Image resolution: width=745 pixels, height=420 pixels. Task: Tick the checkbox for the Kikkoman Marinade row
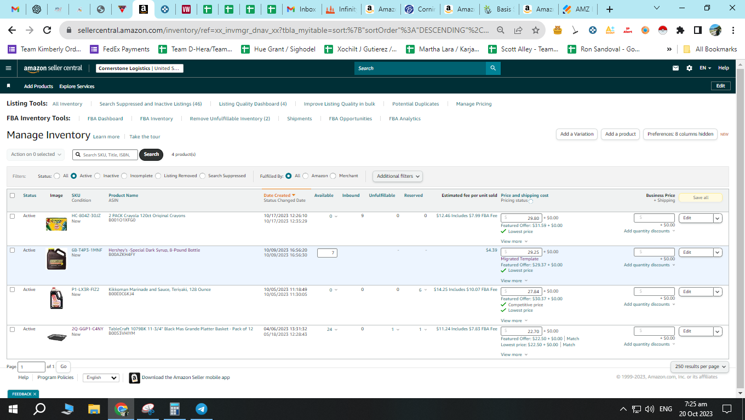pos(12,289)
